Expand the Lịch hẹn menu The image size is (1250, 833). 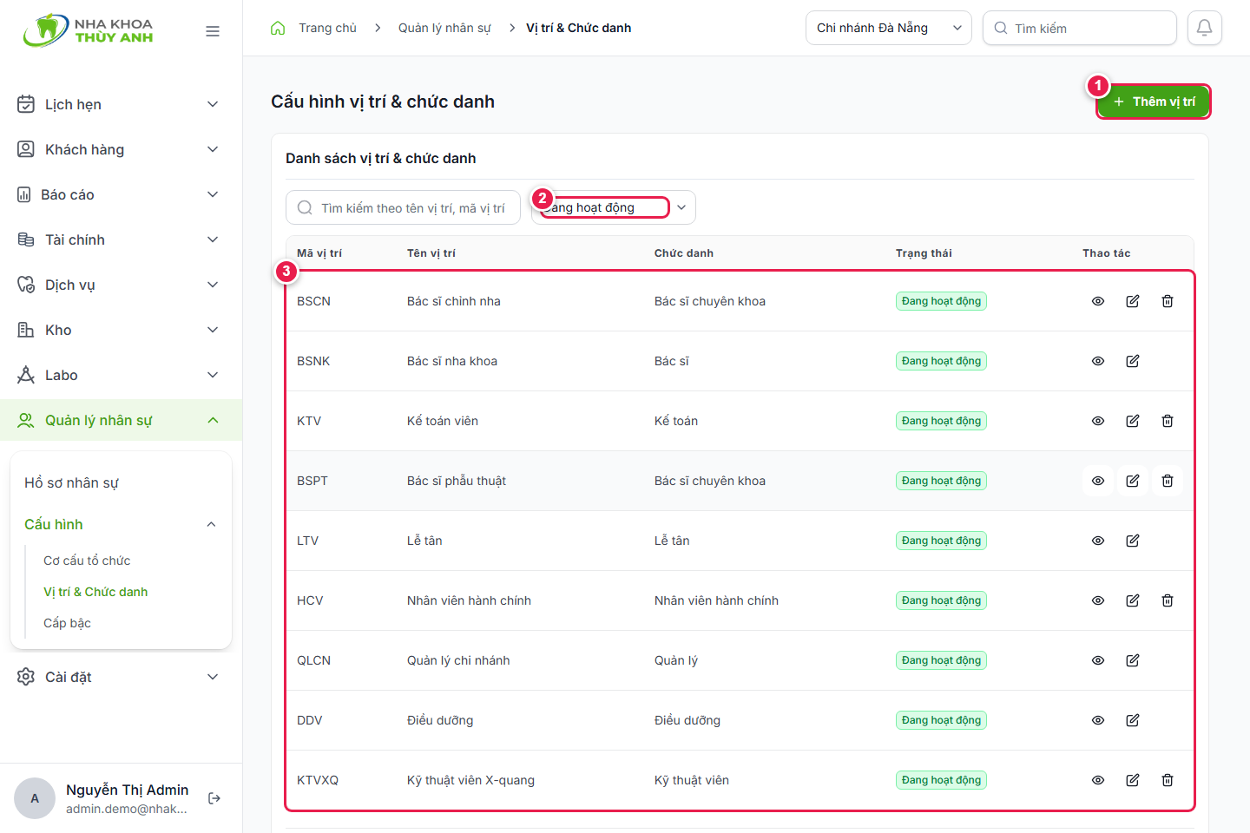pyautogui.click(x=121, y=104)
